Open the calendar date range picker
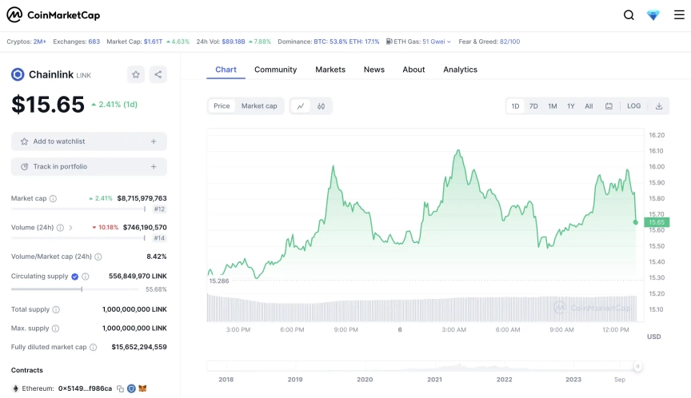 click(609, 105)
